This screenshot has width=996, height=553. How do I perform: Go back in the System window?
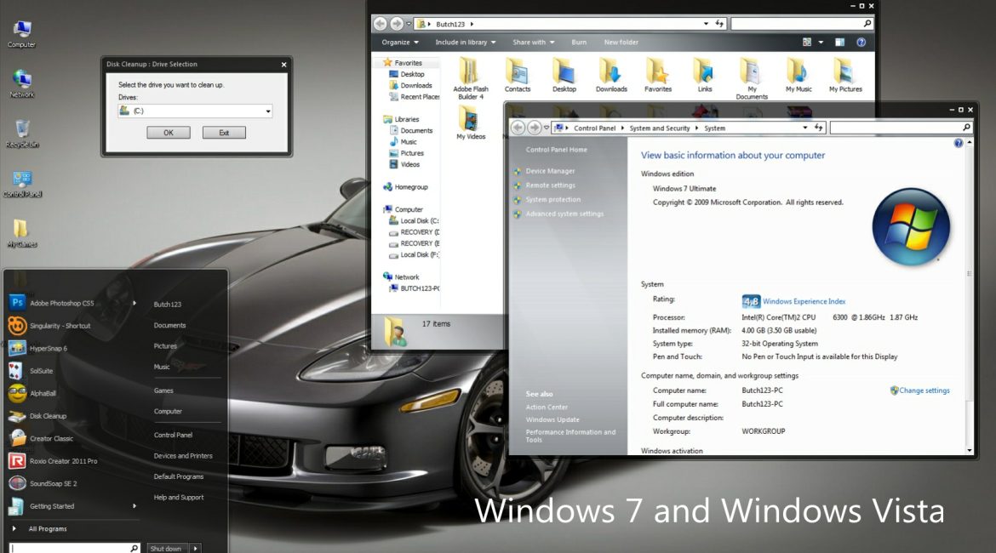518,128
